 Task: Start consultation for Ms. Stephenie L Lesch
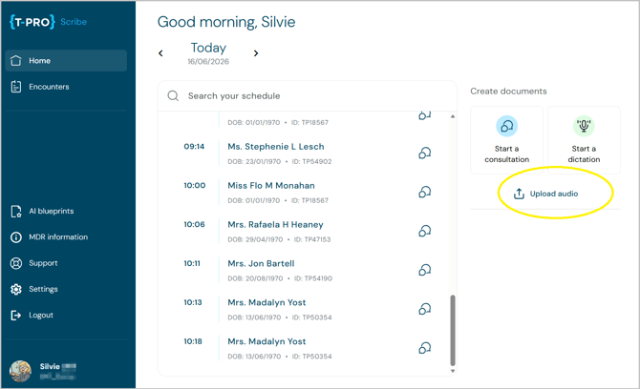click(x=424, y=154)
